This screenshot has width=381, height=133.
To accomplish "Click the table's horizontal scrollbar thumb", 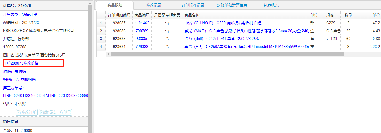I will 227,54.
